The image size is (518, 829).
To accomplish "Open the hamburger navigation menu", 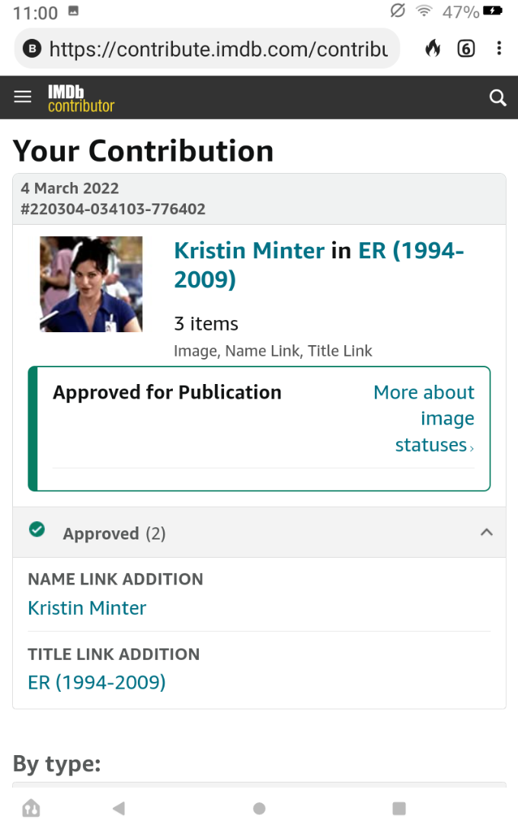I will [23, 97].
